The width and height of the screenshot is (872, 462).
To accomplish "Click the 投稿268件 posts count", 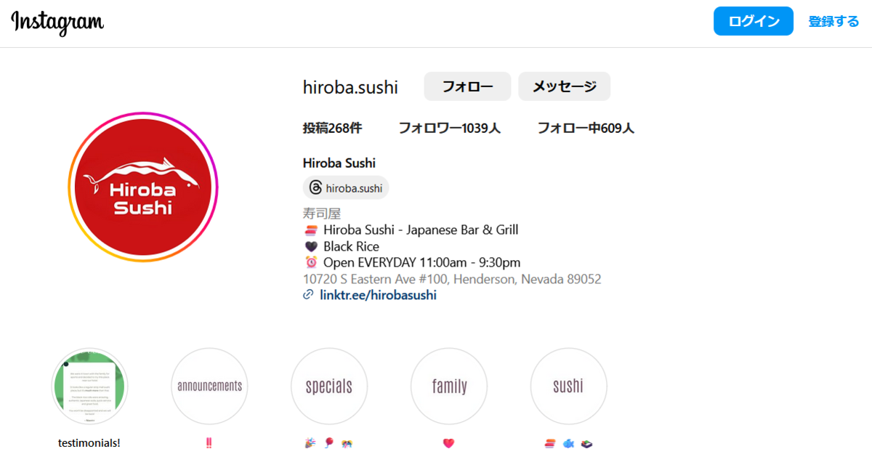I will (x=332, y=129).
